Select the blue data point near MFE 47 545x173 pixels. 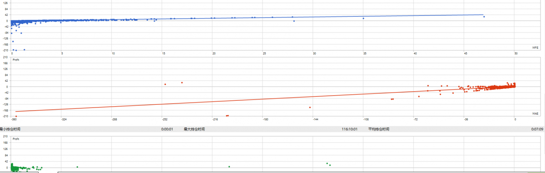click(x=484, y=17)
